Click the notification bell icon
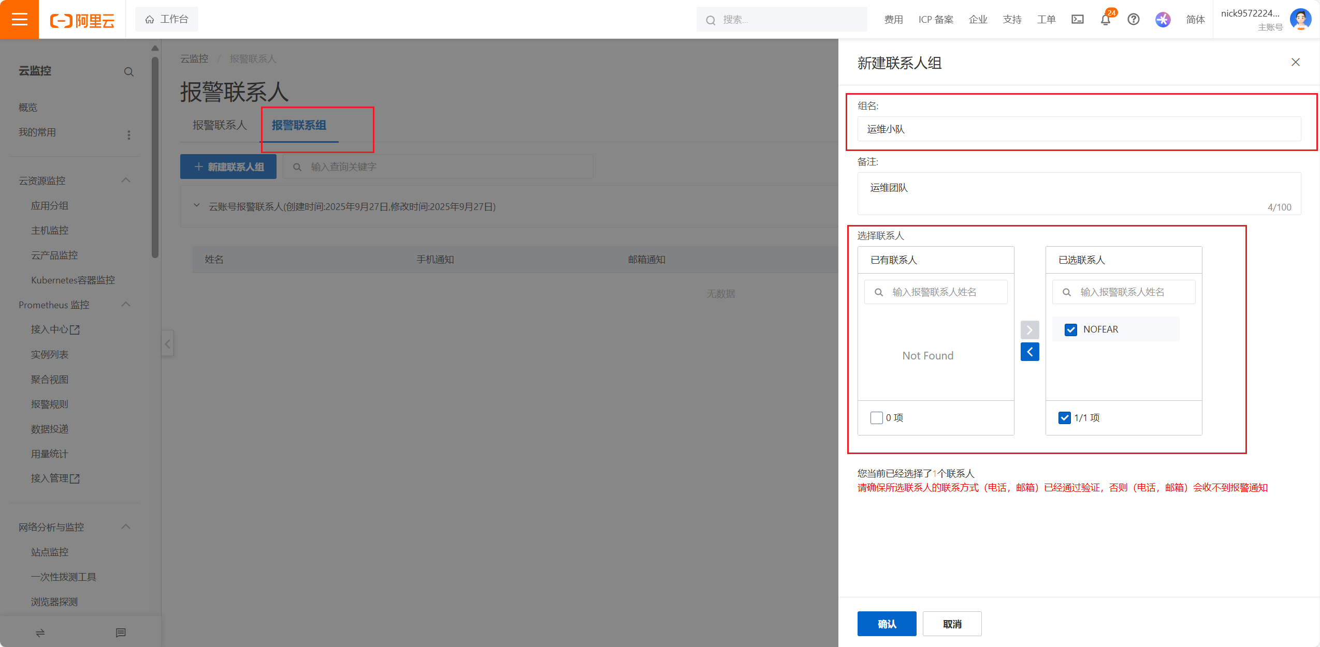Screen dimensions: 1320x647 click(1105, 20)
